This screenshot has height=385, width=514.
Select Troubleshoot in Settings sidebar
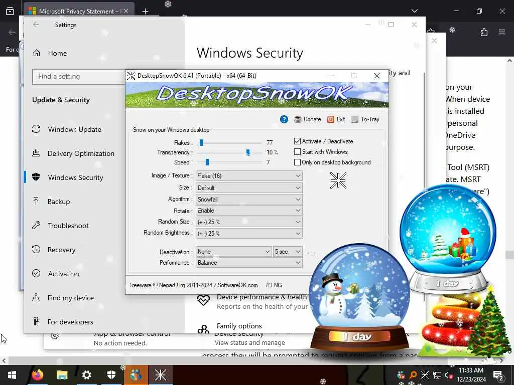point(75,226)
